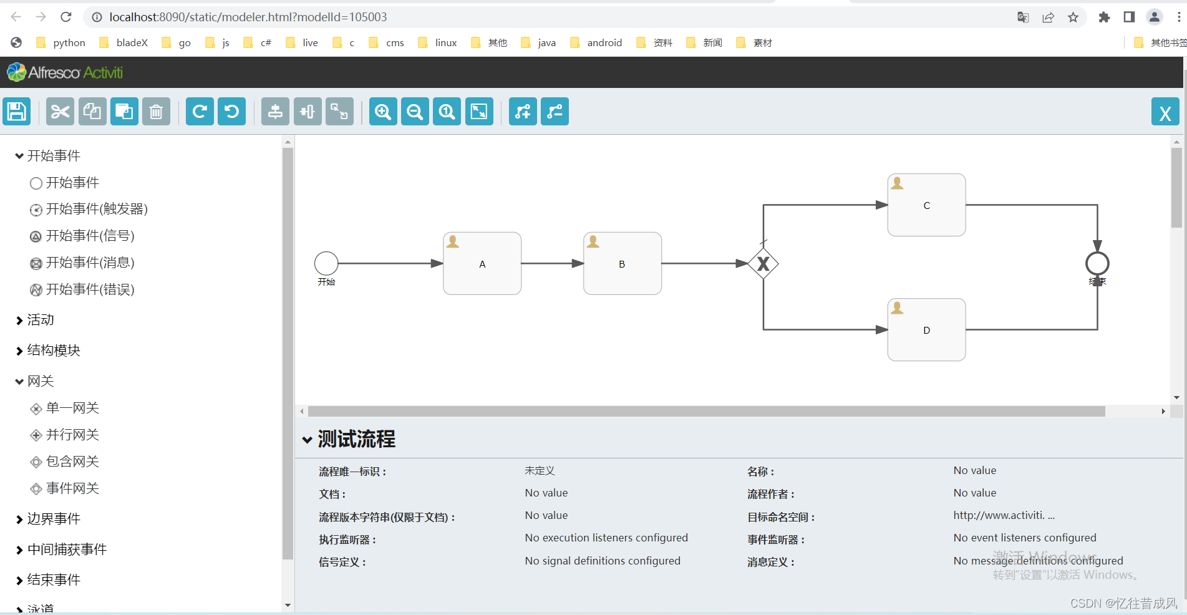The image size is (1187, 615).
Task: Open the java bookmarks folder
Action: click(539, 42)
